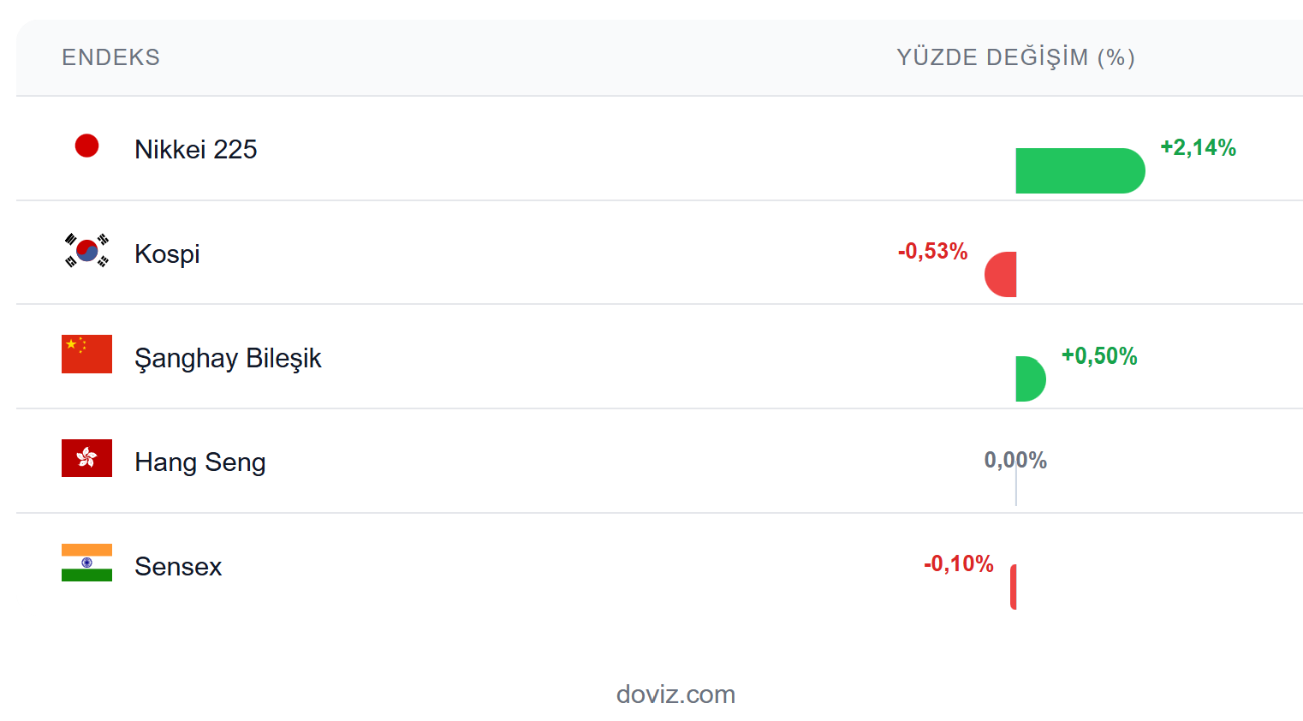Open the Hang Seng index
Image resolution: width=1303 pixels, height=721 pixels.
199,462
